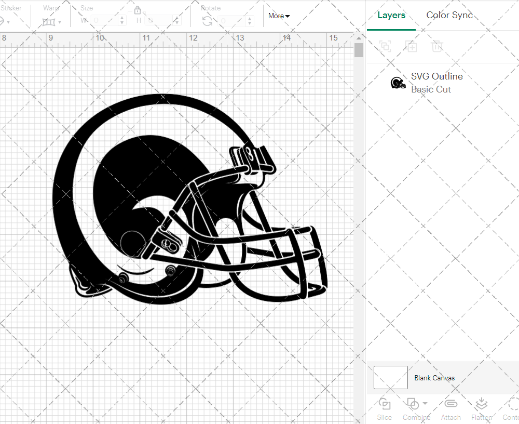The image size is (519, 424).
Task: Click the canvas scrollbar up arrow
Action: pos(359,37)
